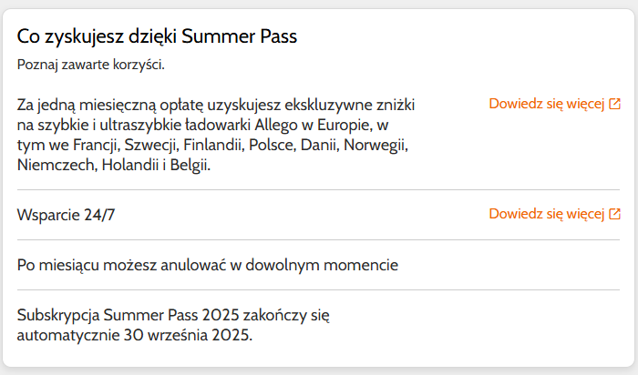Click divider line under Wsparcie 24/7 row
The image size is (638, 375).
tap(318, 239)
